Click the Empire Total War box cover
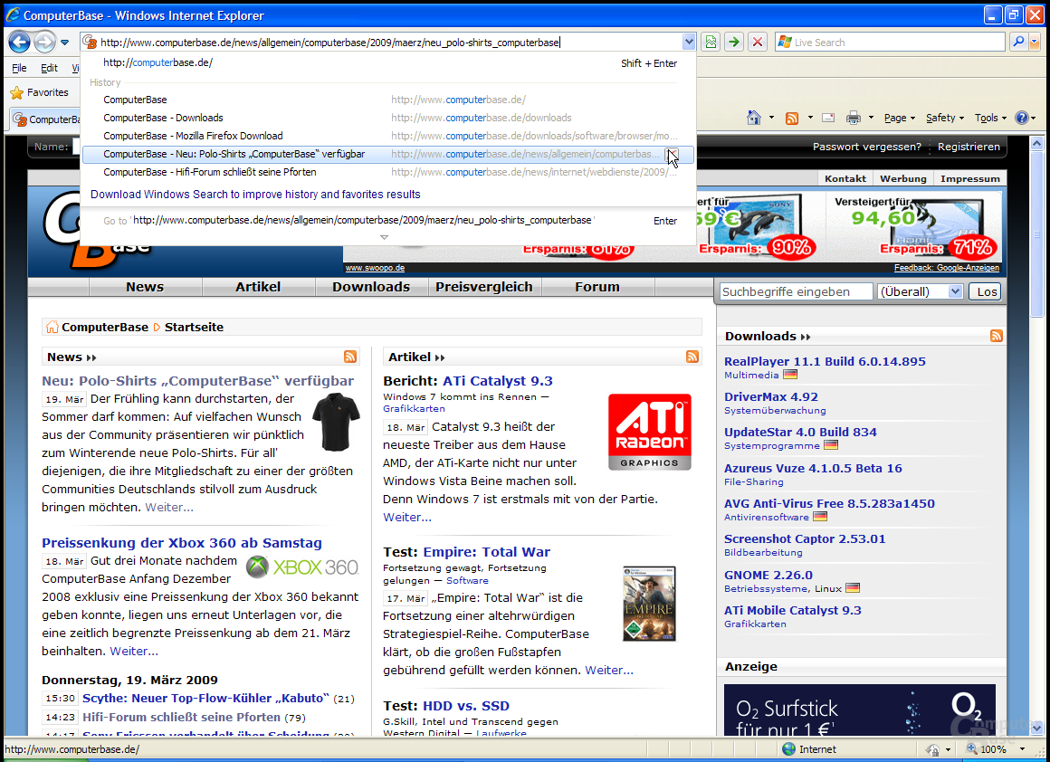1050x762 pixels. [649, 604]
